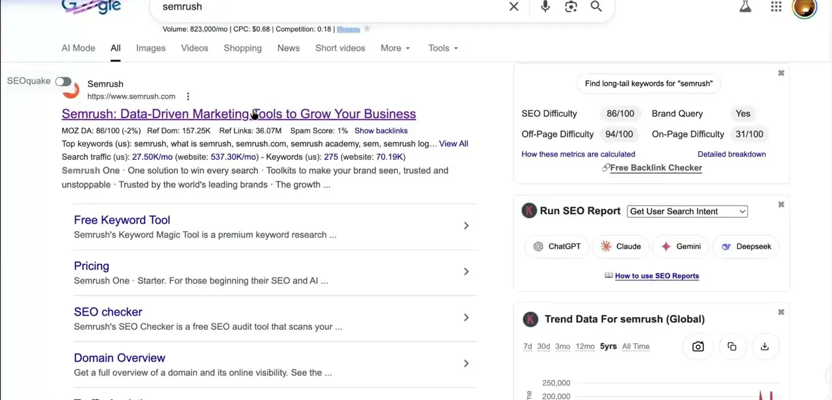Download the trend data
This screenshot has height=400, width=832.
764,347
